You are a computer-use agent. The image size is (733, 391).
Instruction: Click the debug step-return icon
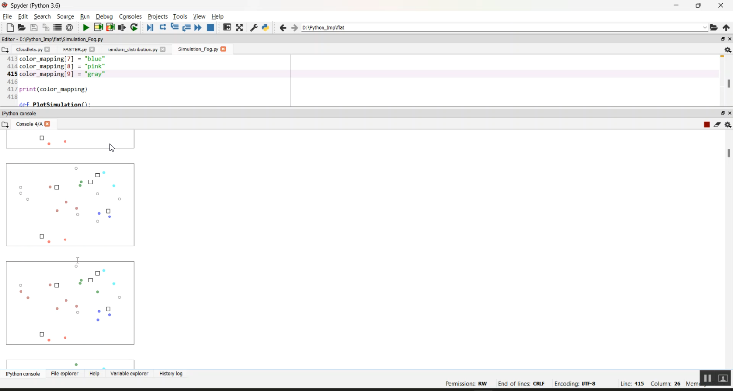[186, 28]
